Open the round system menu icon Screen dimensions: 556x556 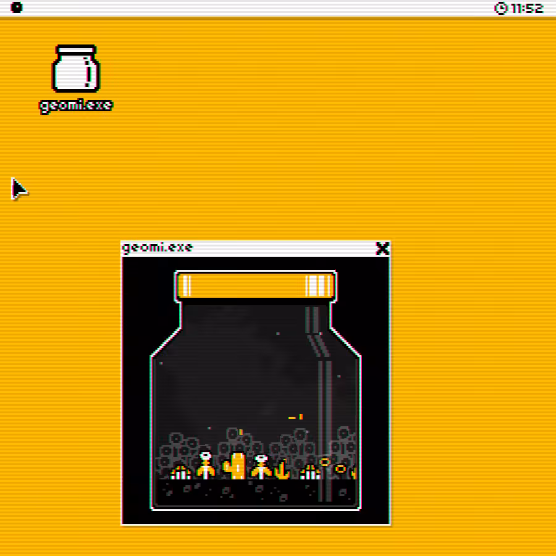pos(16,7)
